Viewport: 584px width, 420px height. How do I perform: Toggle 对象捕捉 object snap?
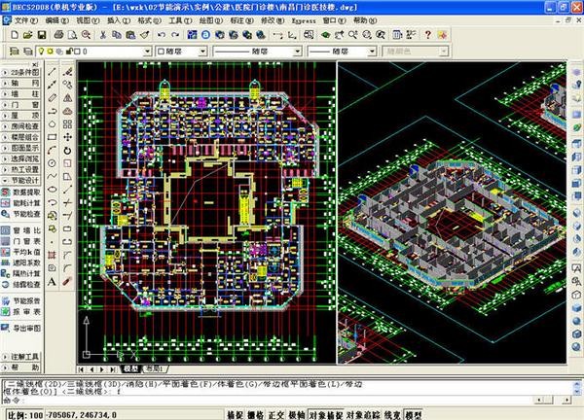coord(326,415)
